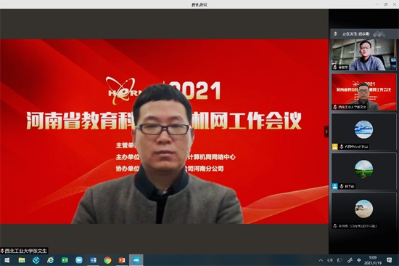Open PowerPoint from the taskbar
This screenshot has height=266, width=399.
[122, 260]
